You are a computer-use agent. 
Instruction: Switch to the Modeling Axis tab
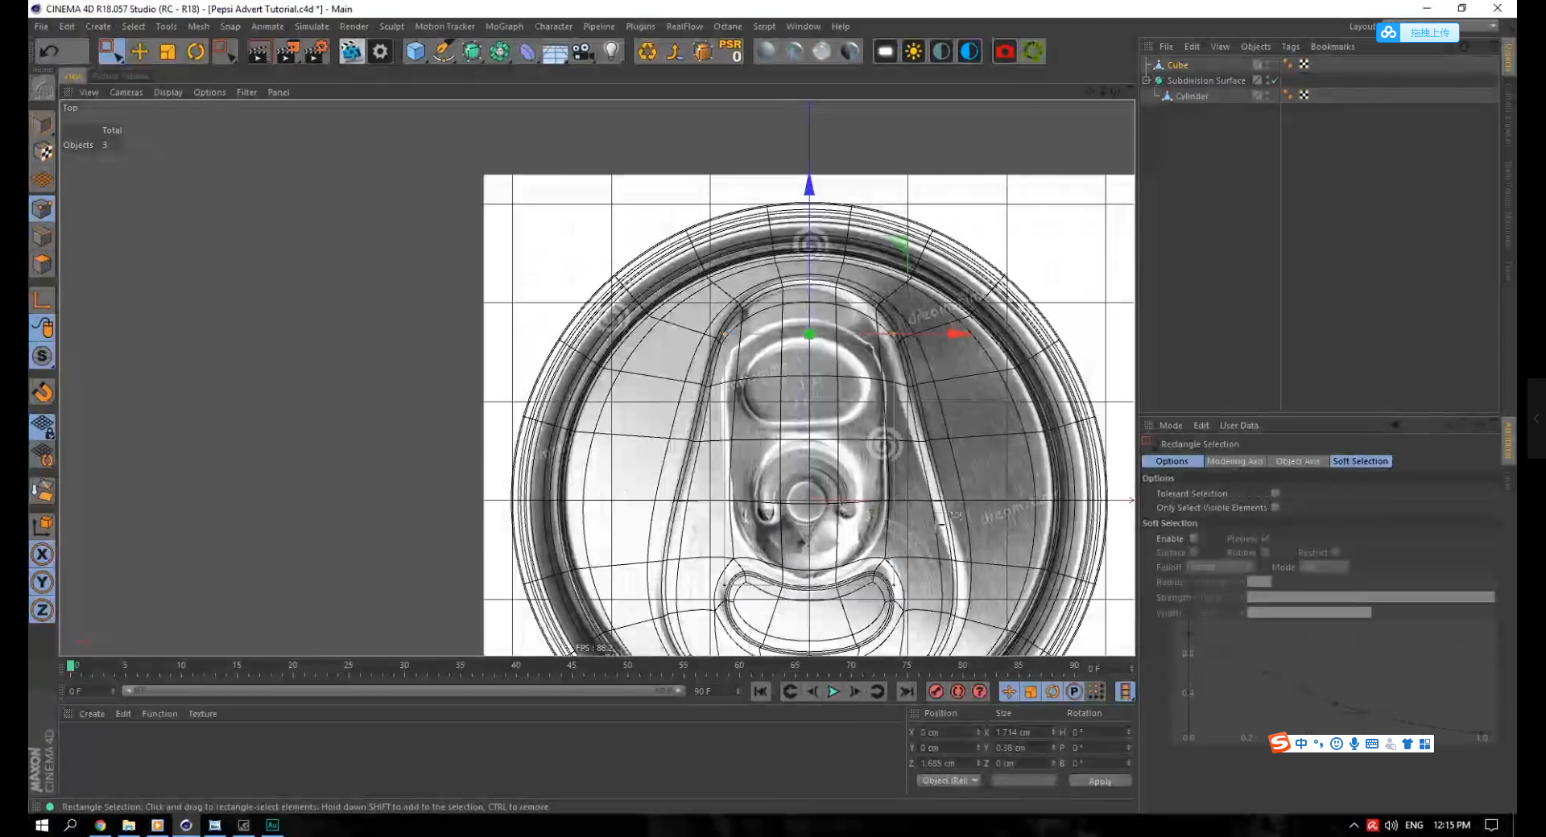(x=1235, y=461)
